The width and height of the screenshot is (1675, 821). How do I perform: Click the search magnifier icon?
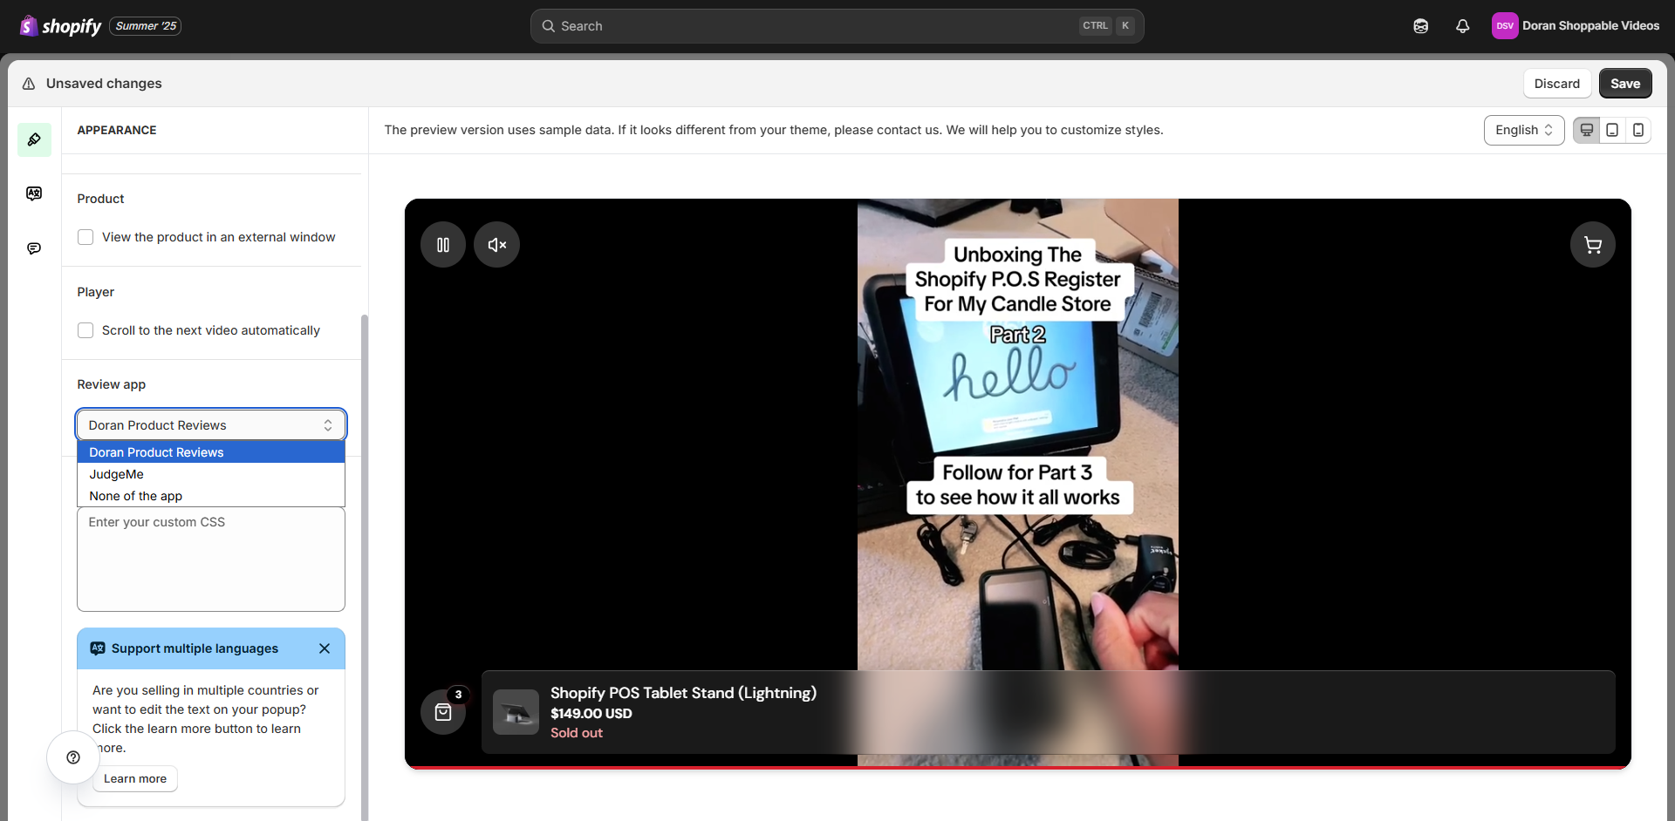click(x=549, y=26)
